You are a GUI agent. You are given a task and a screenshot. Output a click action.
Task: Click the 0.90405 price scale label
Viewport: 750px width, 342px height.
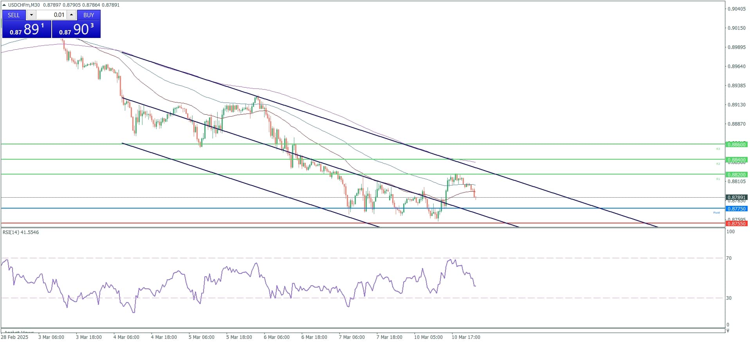pos(736,9)
